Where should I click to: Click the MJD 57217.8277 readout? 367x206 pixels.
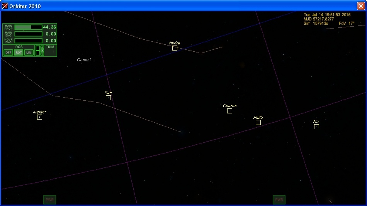coord(319,19)
